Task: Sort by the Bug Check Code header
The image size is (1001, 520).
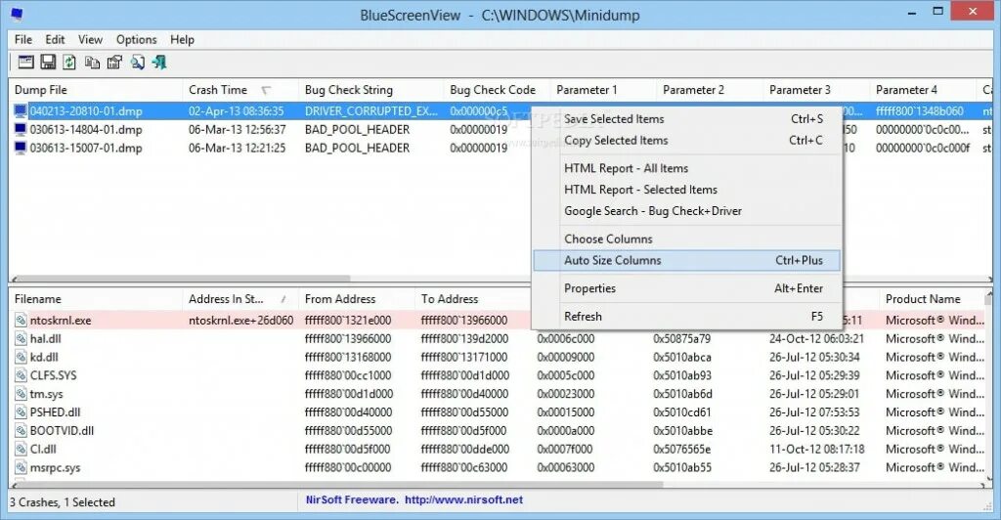Action: 497,90
